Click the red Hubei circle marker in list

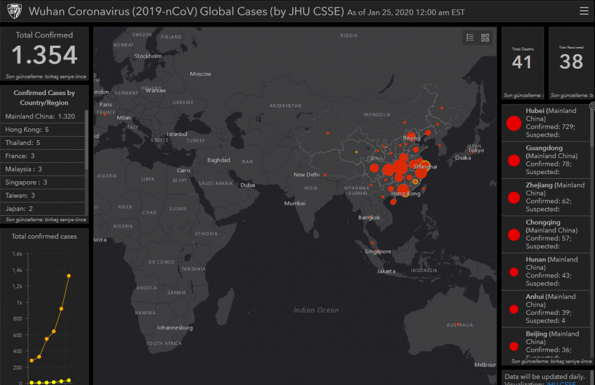pyautogui.click(x=513, y=123)
